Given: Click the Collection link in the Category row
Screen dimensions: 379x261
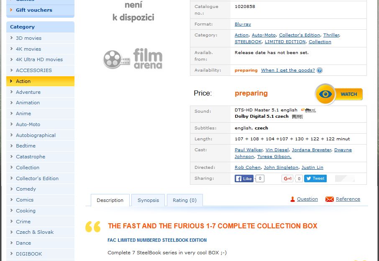Looking at the screenshot, I should (x=320, y=41).
